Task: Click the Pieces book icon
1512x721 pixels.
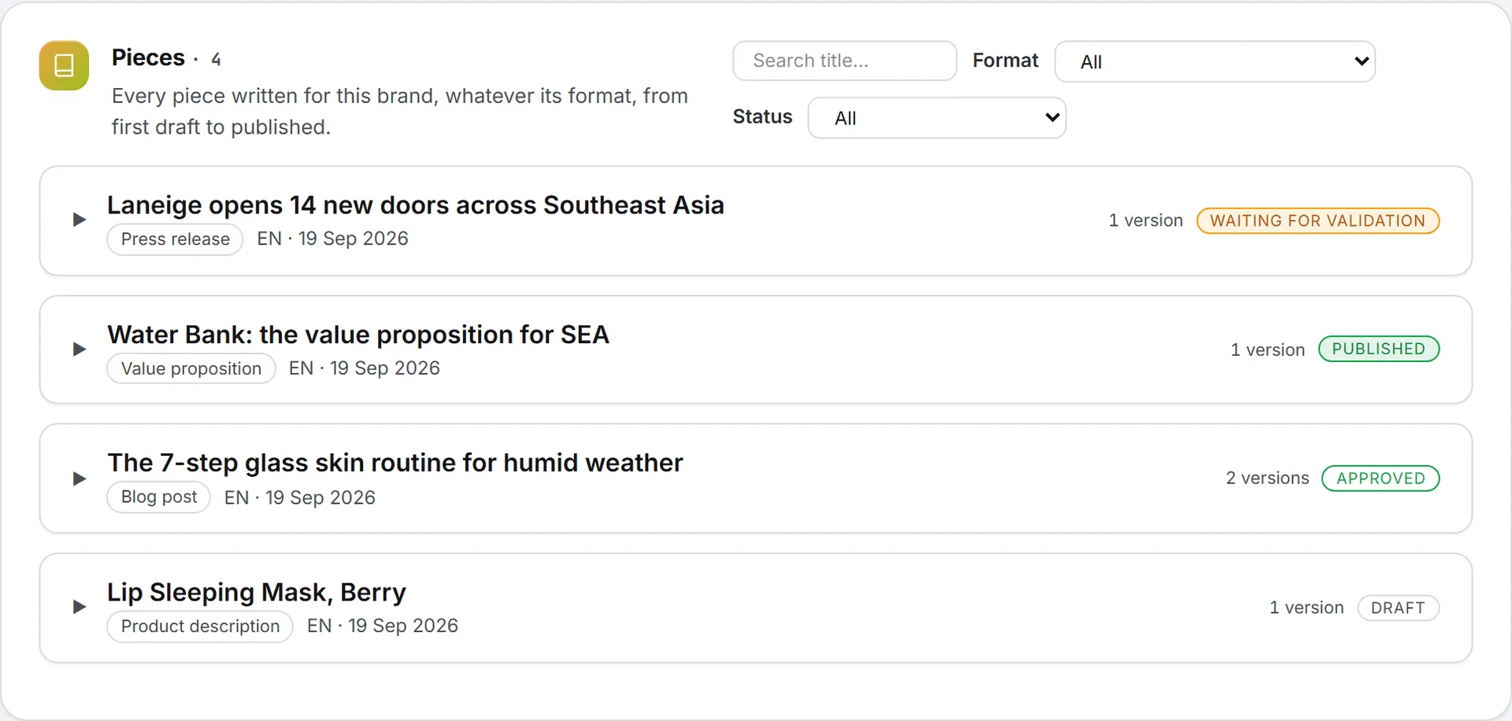Action: 64,65
